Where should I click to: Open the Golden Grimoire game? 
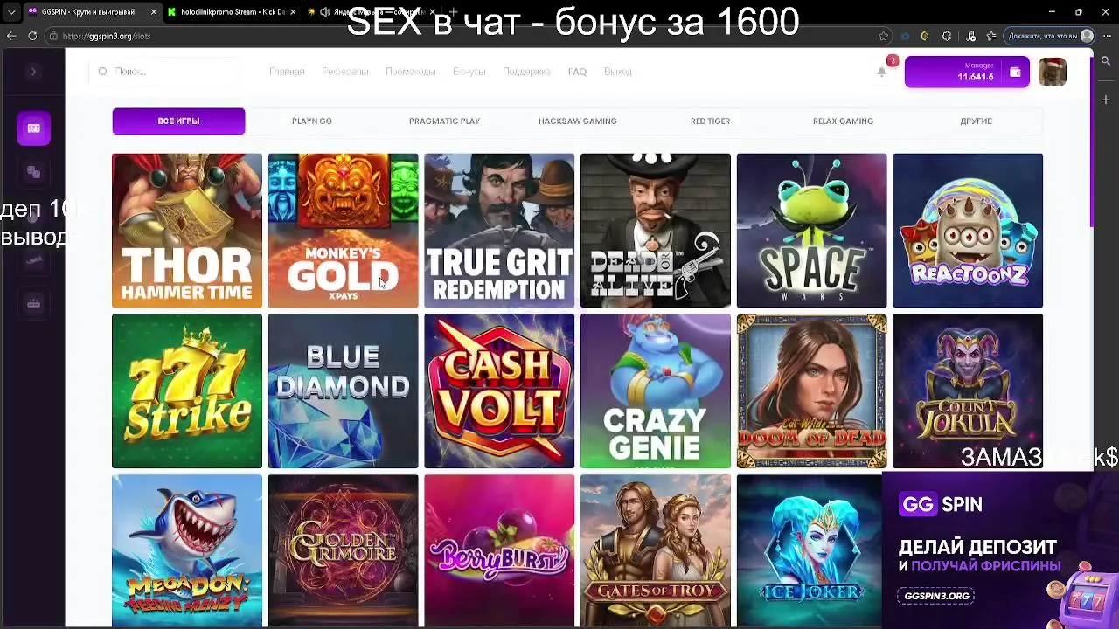point(343,550)
